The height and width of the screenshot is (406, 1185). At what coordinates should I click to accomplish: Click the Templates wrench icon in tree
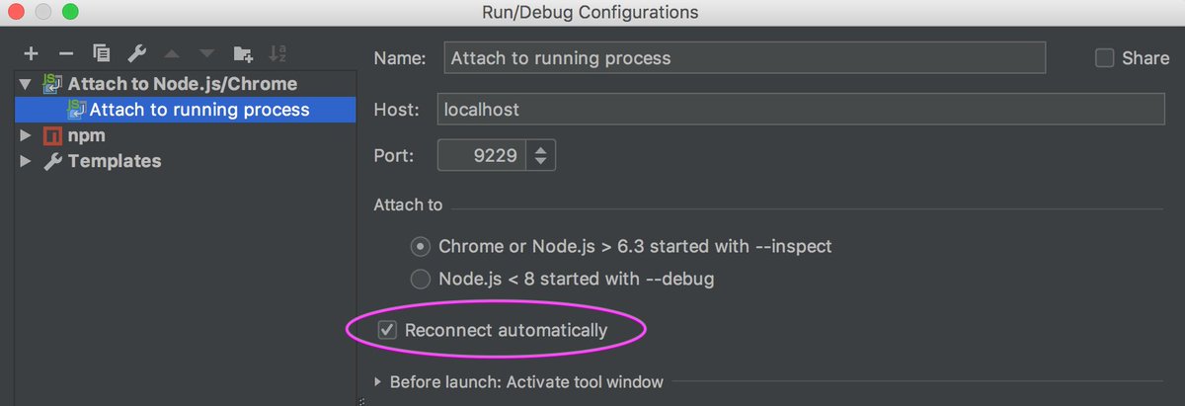pyautogui.click(x=52, y=161)
